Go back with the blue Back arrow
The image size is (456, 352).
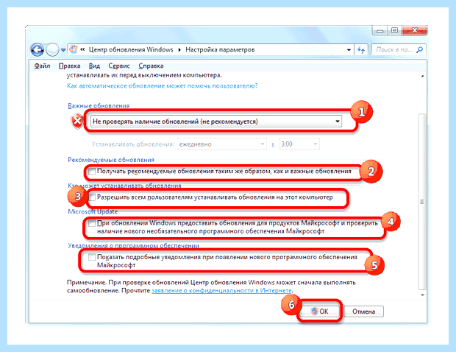tap(38, 50)
